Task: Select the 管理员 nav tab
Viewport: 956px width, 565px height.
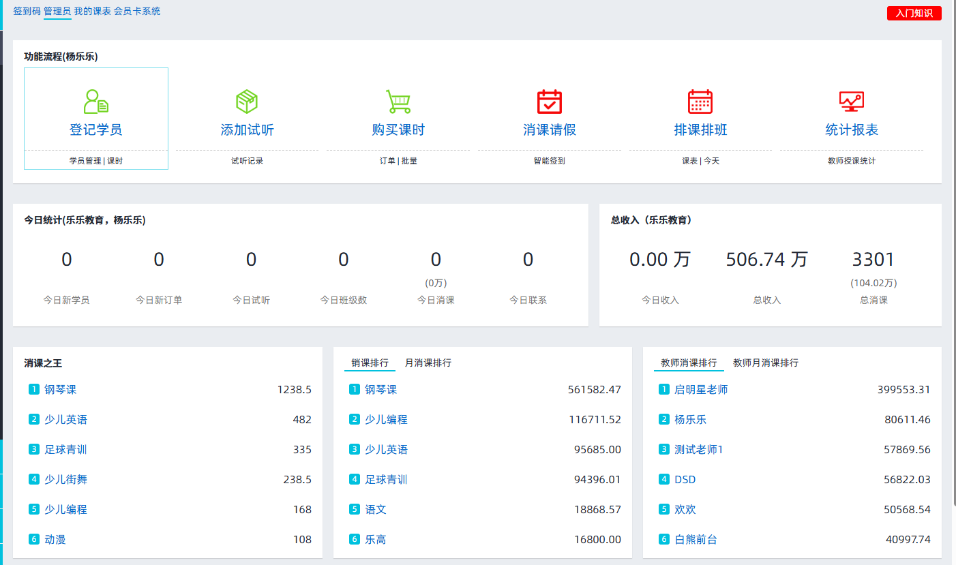Action: (x=57, y=11)
